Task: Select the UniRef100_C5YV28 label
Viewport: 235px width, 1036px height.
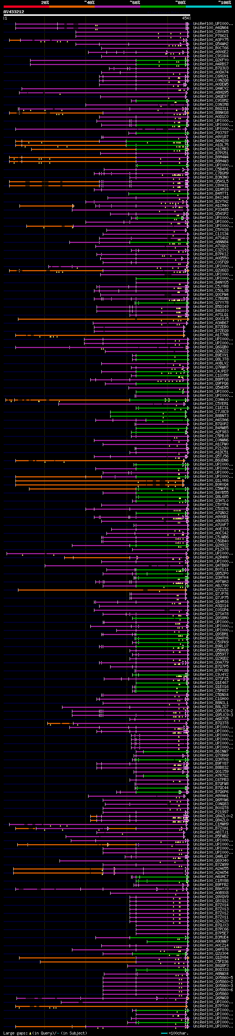Action: point(210,230)
